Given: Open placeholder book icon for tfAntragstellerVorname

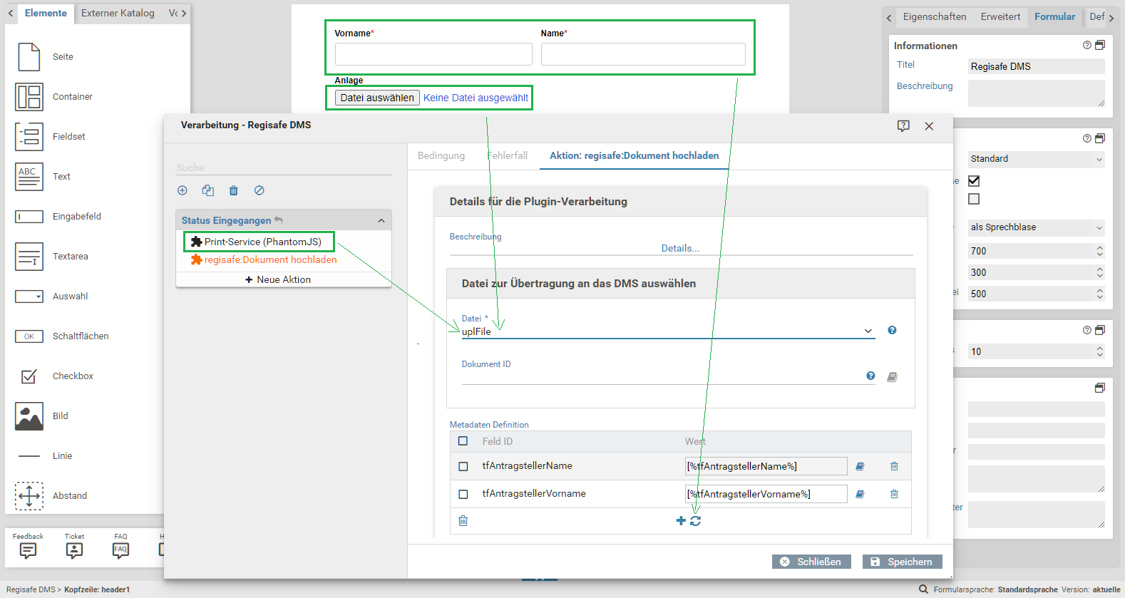Looking at the screenshot, I should (x=860, y=494).
